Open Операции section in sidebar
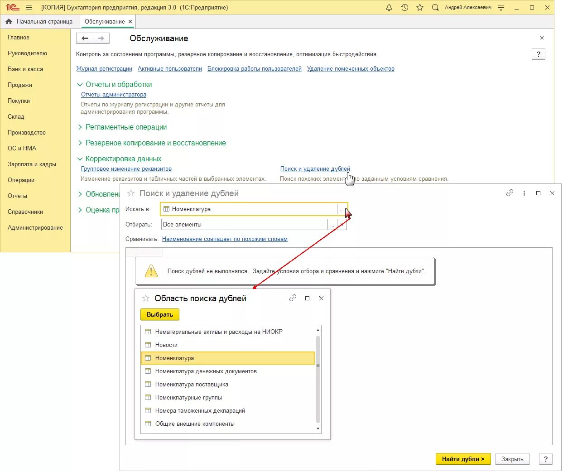This screenshot has width=563, height=472. (x=21, y=180)
